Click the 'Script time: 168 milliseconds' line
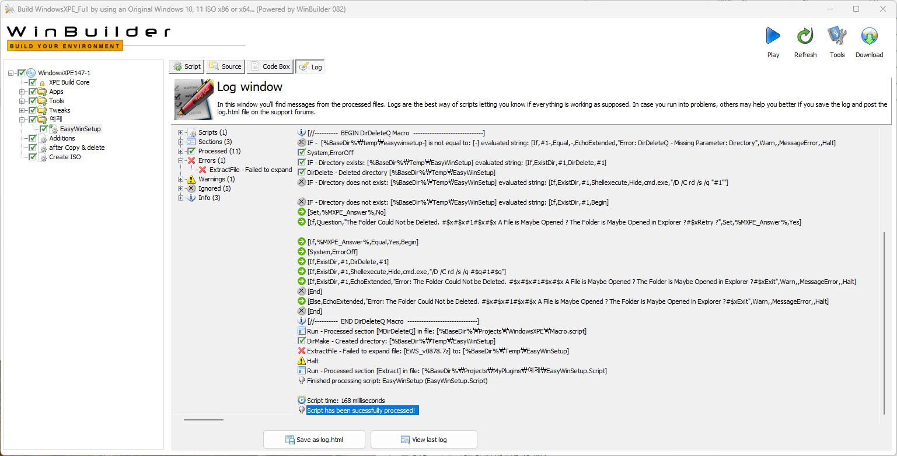The height and width of the screenshot is (456, 897). click(x=346, y=401)
